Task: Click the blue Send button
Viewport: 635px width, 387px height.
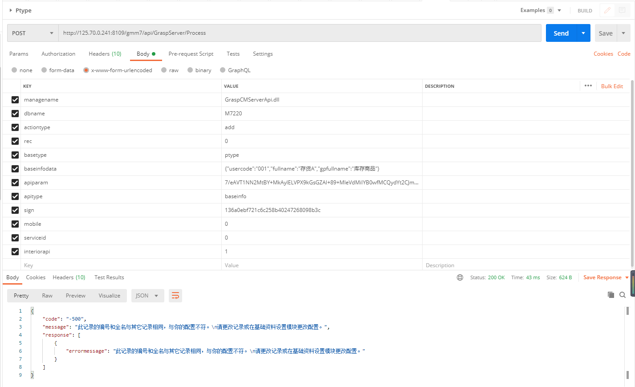Action: [561, 33]
